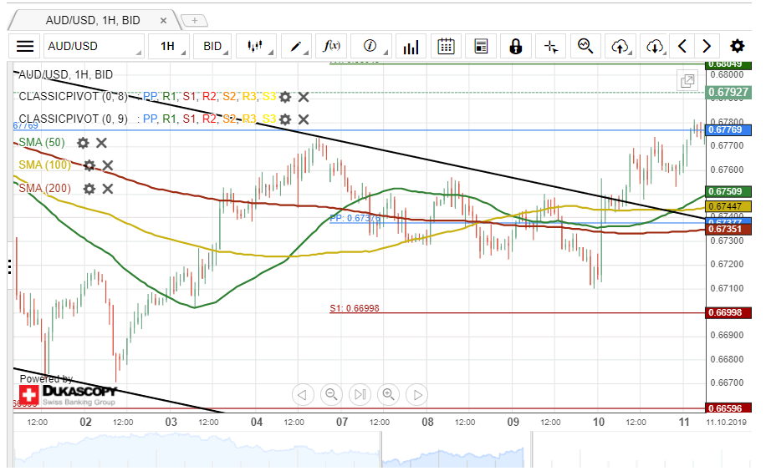Enable the crosshair cursor tool
Screen dimensions: 766x471
[x=550, y=47]
